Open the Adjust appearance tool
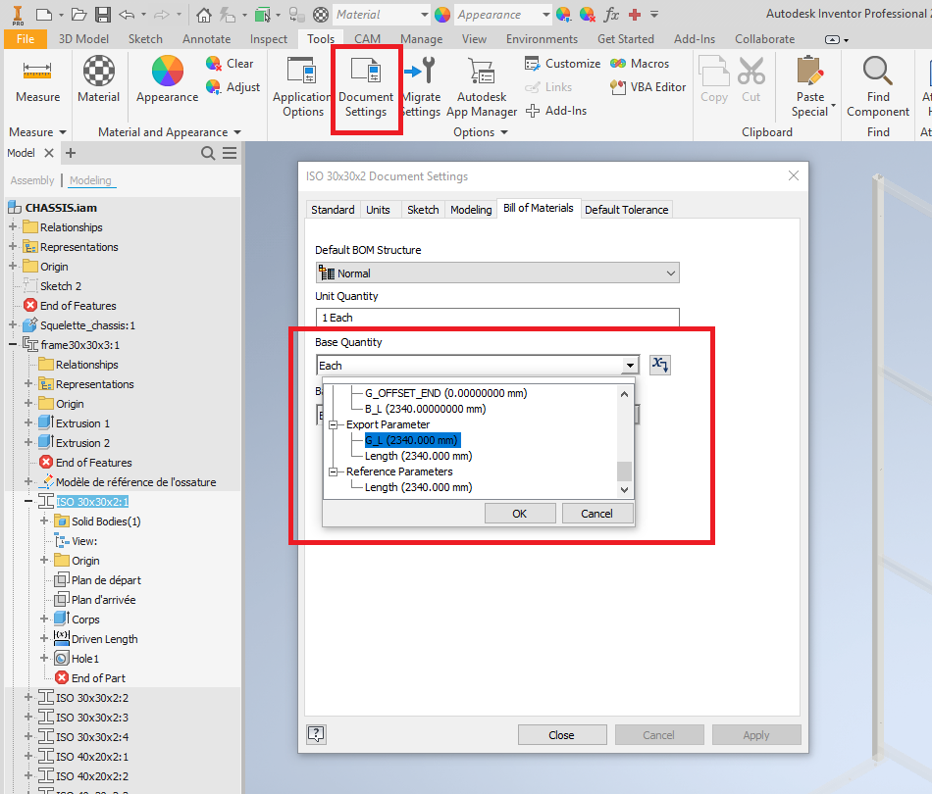 tap(233, 86)
